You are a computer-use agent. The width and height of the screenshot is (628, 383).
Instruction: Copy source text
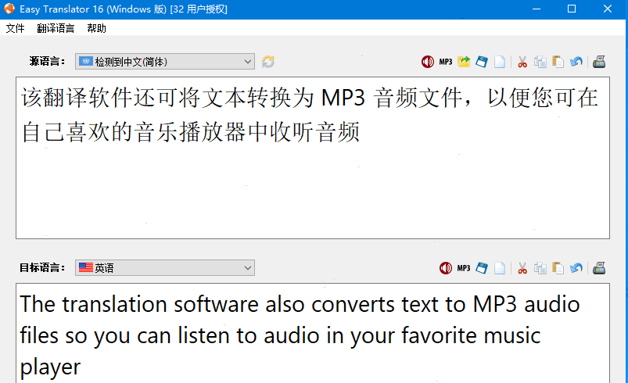pos(540,62)
